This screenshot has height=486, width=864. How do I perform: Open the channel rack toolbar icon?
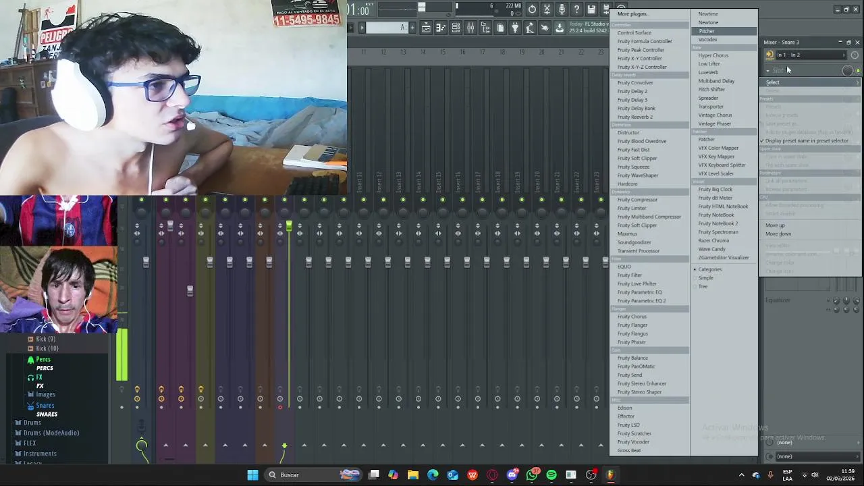pos(456,28)
